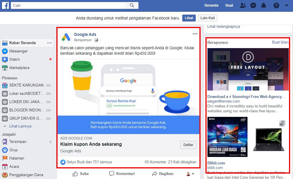
Task: Like the Google Ads post with Suka
Action: [x=80, y=174]
